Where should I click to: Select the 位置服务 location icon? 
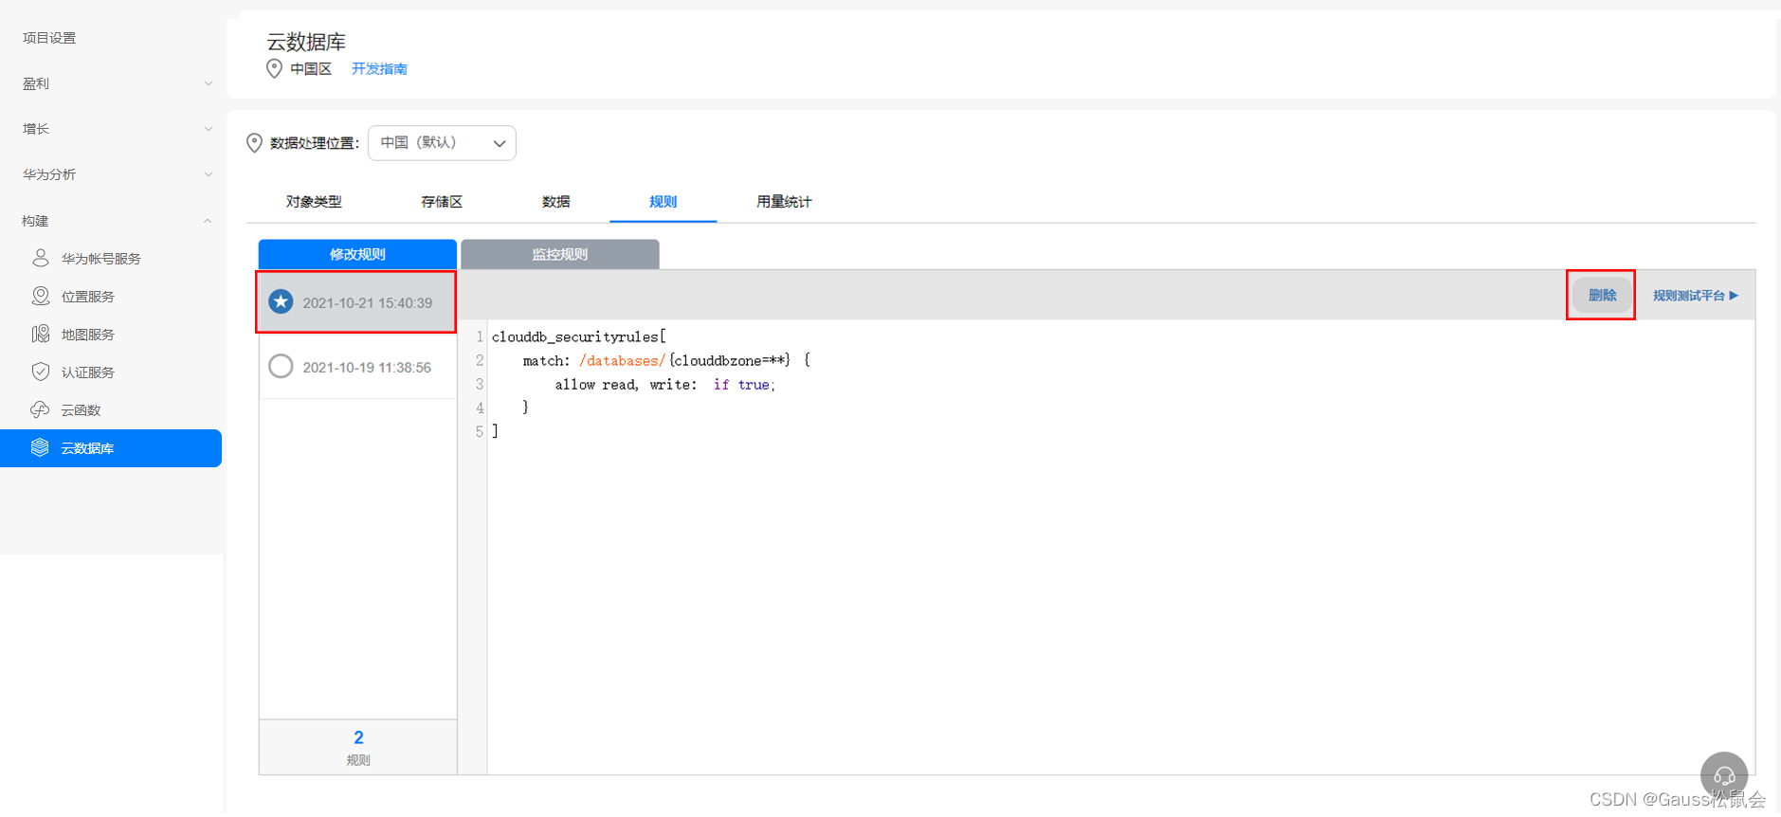tap(41, 296)
